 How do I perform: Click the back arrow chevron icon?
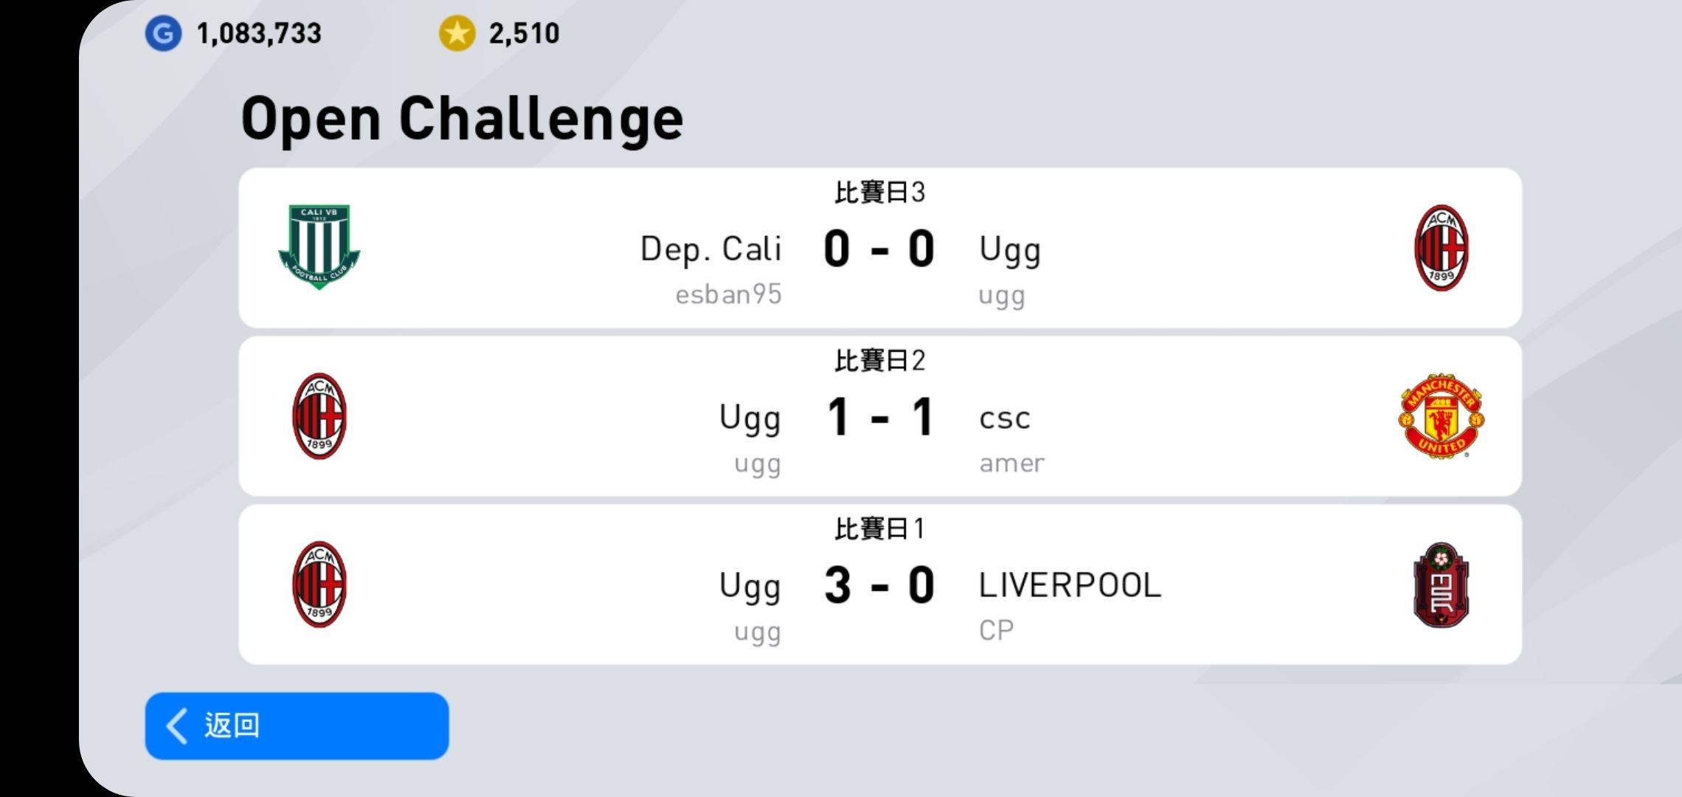pyautogui.click(x=177, y=725)
